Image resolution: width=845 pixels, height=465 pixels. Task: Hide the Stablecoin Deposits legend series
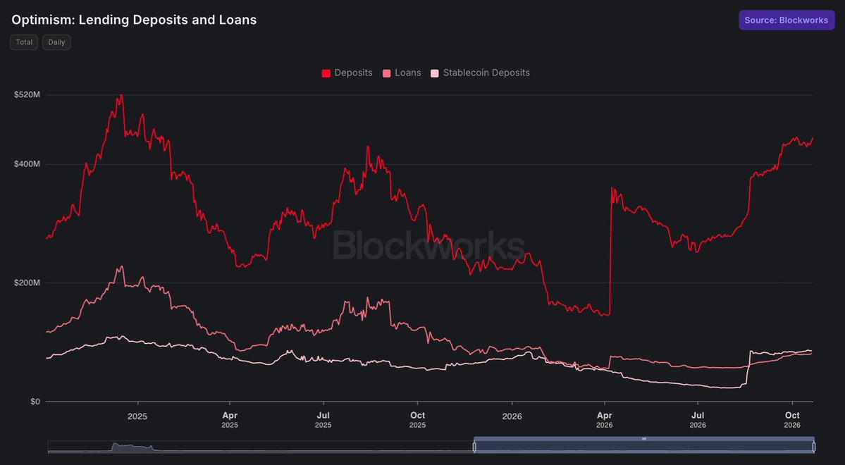(480, 73)
